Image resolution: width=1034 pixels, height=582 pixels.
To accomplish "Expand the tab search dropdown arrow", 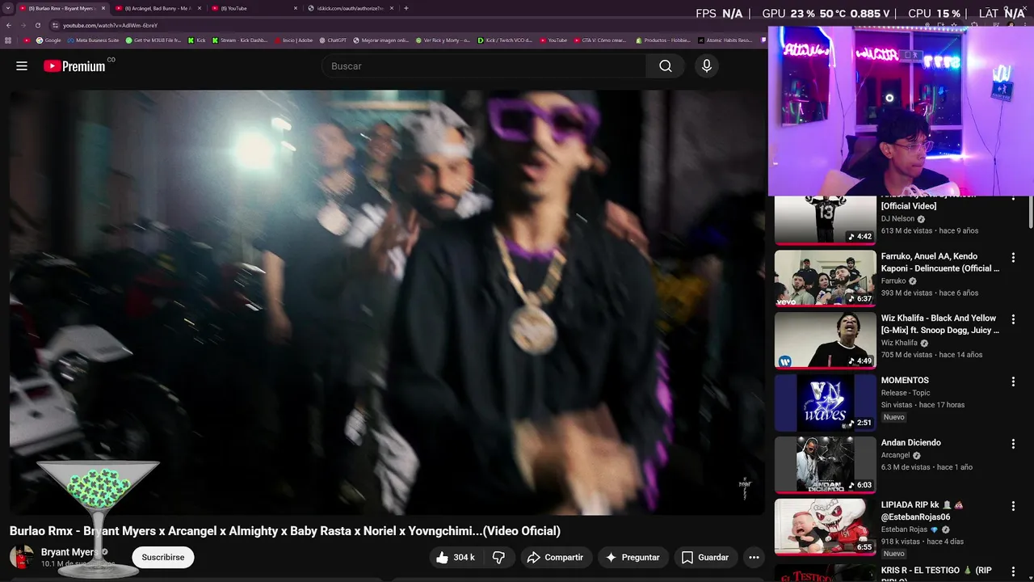I will [x=7, y=8].
